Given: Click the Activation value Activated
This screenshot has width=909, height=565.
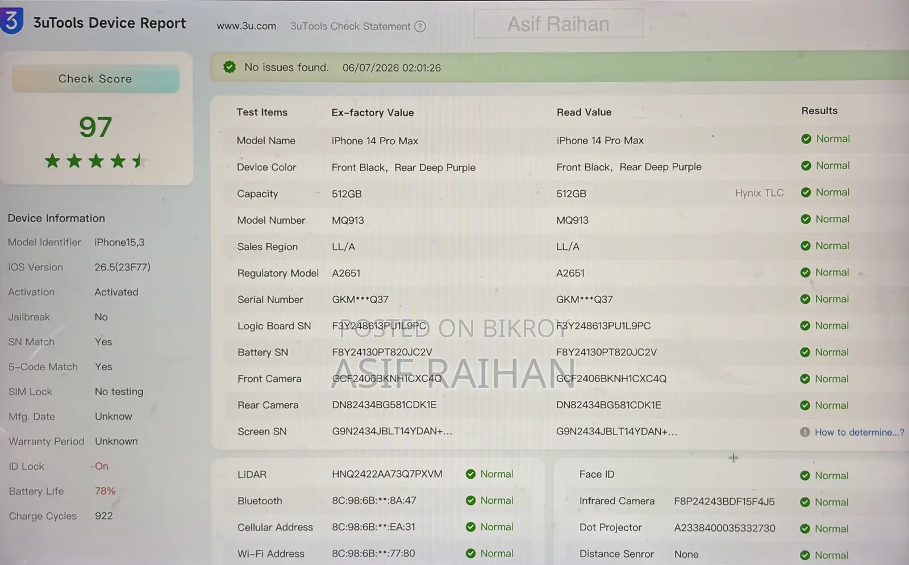Looking at the screenshot, I should (x=116, y=292).
